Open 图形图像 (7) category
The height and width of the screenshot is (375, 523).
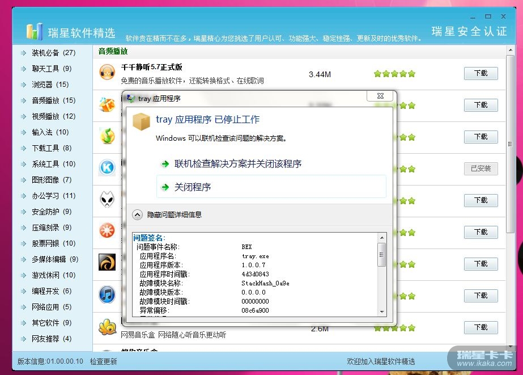pos(52,180)
